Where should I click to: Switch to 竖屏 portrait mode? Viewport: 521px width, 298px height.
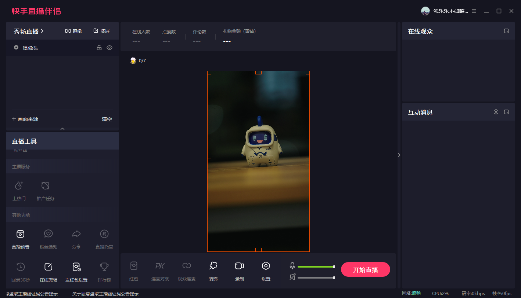102,31
